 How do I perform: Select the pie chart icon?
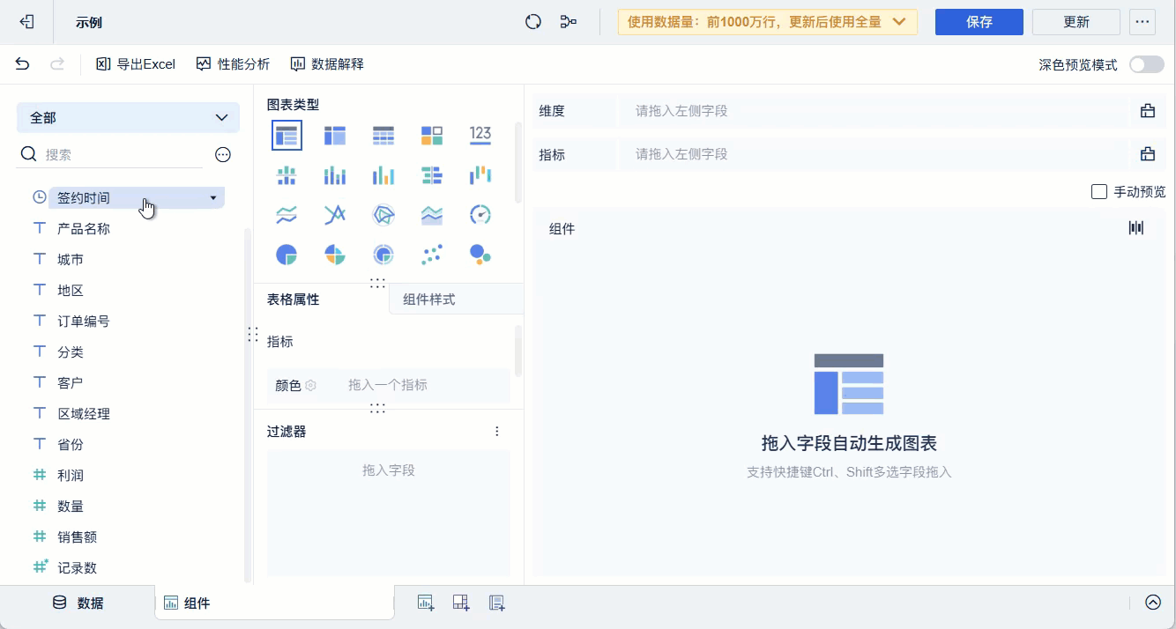click(287, 255)
